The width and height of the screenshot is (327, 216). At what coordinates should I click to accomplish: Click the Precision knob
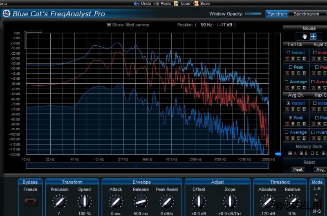pos(60,202)
